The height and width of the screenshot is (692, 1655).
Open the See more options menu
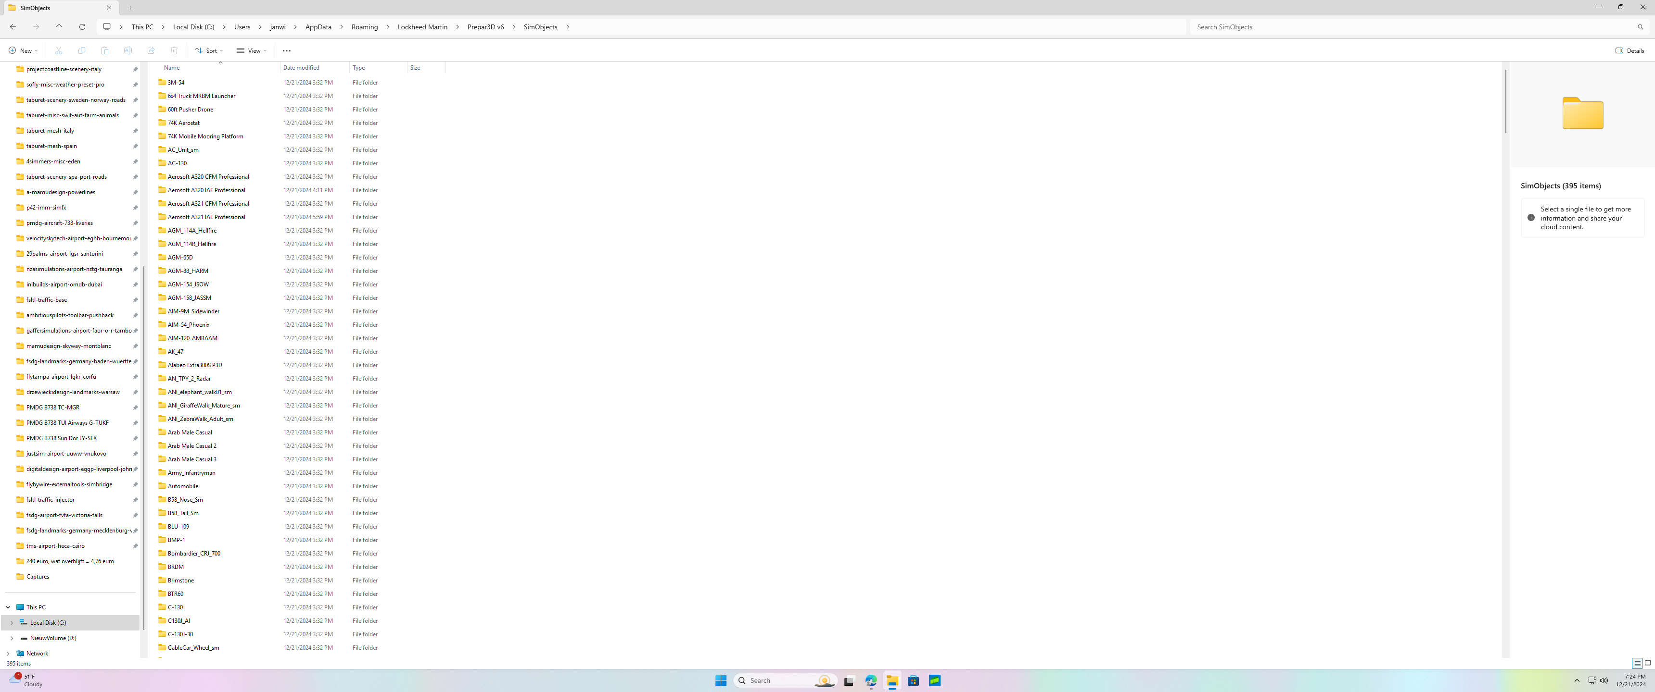click(x=287, y=51)
